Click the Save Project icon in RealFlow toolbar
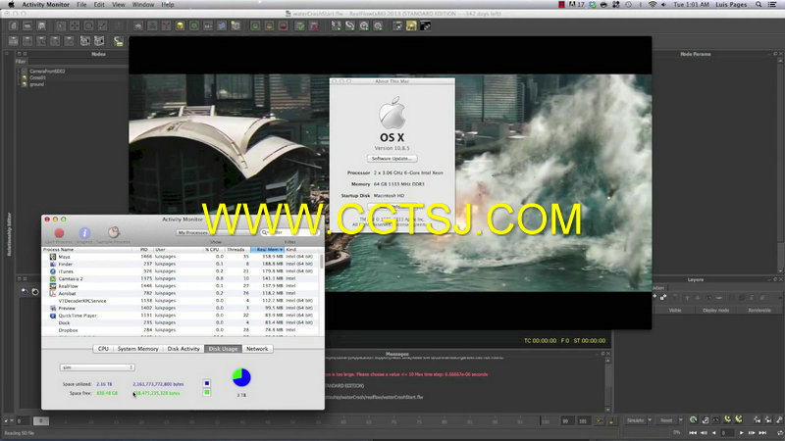 (x=41, y=25)
